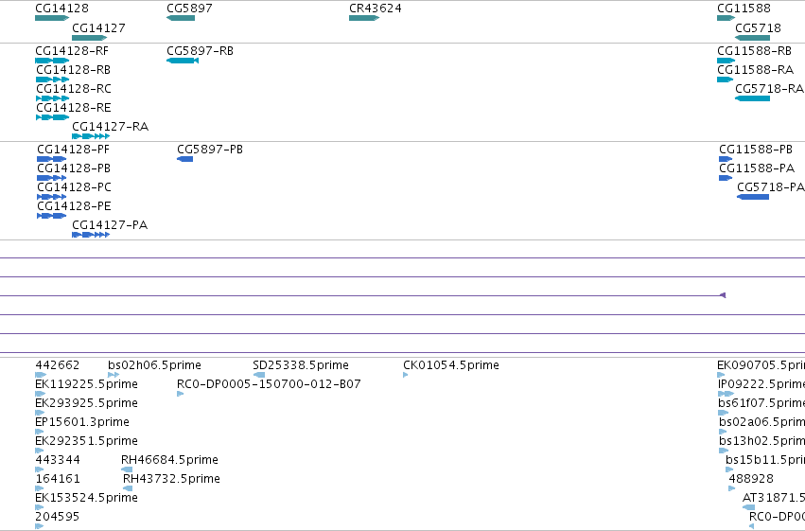
Task: Select EST EK292351.5prime
Action: pyautogui.click(x=39, y=451)
